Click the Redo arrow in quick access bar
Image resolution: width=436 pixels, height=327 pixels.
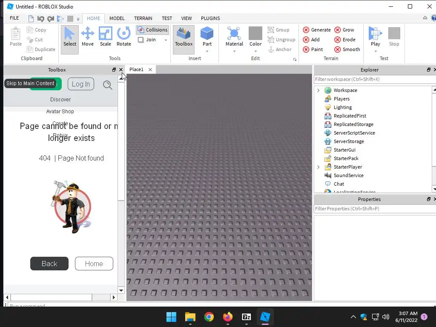(x=51, y=19)
